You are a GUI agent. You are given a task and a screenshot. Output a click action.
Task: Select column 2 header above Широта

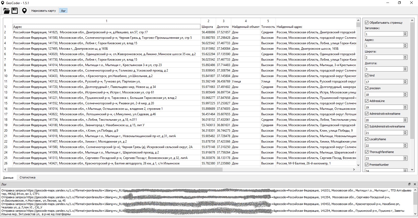(208, 21)
